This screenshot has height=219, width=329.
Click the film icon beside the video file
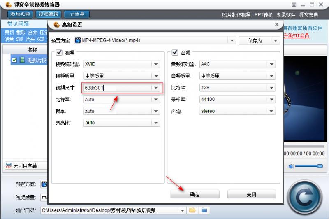(22, 60)
